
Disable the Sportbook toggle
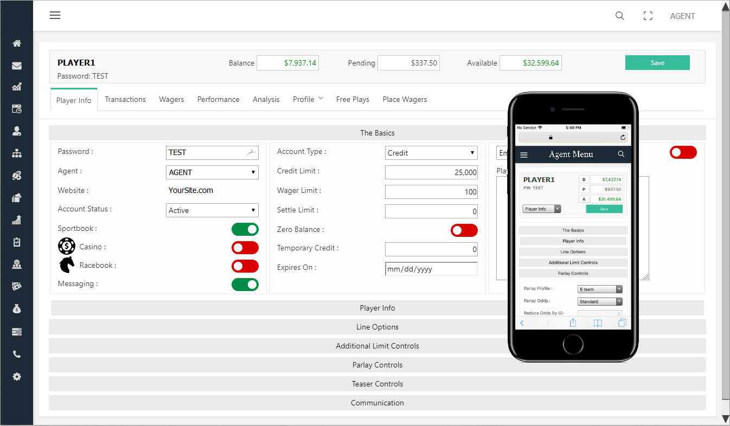pos(245,229)
